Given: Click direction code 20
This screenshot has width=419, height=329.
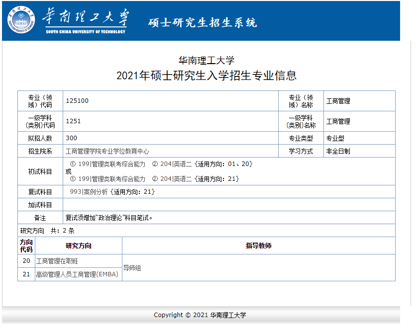Looking at the screenshot, I should click(26, 261).
